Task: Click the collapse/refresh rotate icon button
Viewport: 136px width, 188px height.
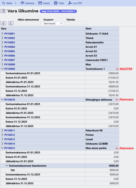Action: coord(11,23)
